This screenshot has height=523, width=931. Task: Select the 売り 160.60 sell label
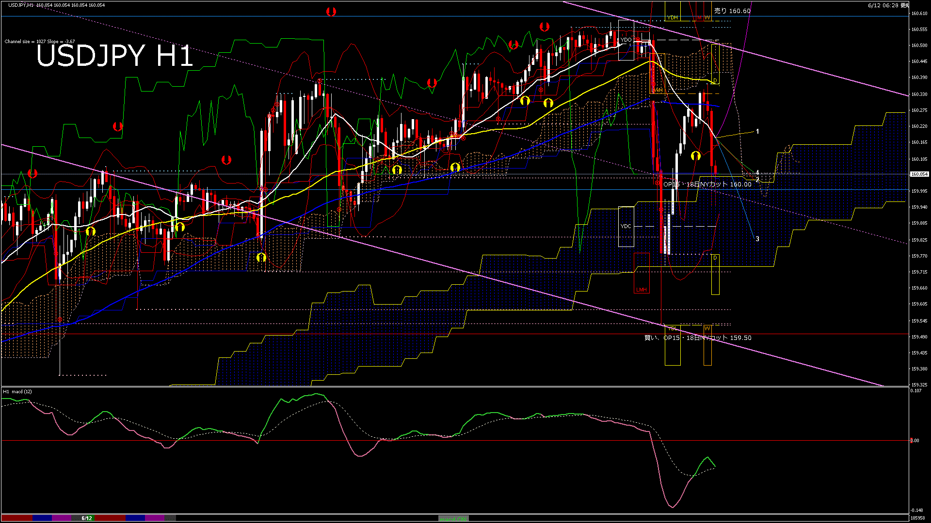tap(732, 11)
